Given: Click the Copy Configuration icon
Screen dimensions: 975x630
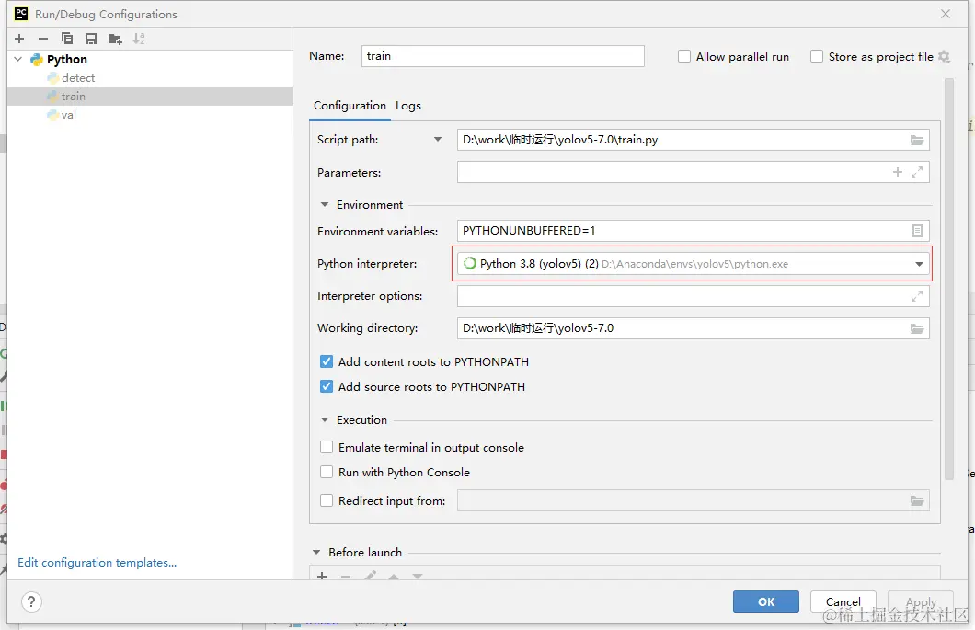Looking at the screenshot, I should [x=67, y=39].
